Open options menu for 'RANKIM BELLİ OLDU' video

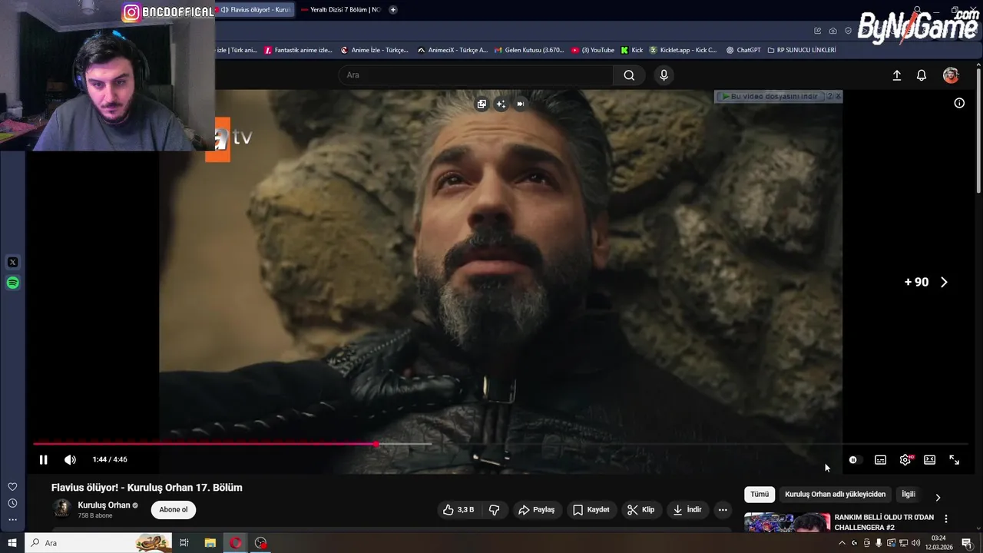coord(946,519)
